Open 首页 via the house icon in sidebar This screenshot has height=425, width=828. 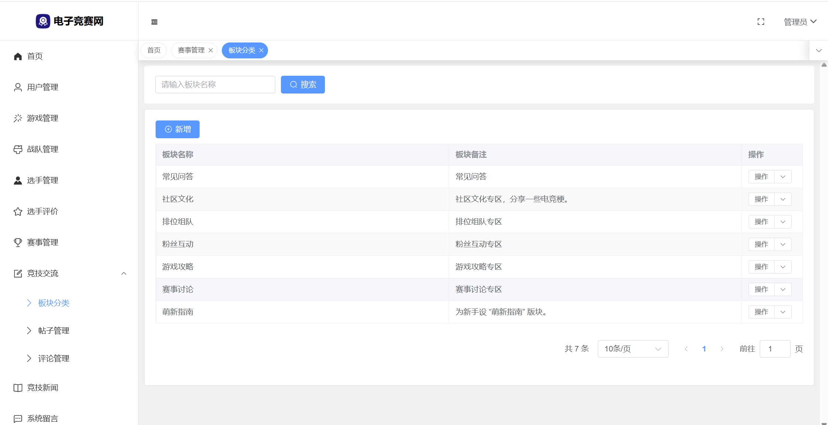point(18,56)
